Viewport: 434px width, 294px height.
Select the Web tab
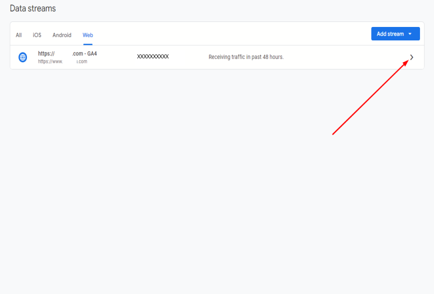pyautogui.click(x=88, y=35)
